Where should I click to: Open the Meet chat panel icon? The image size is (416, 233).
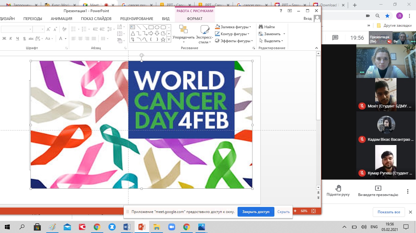(x=335, y=38)
